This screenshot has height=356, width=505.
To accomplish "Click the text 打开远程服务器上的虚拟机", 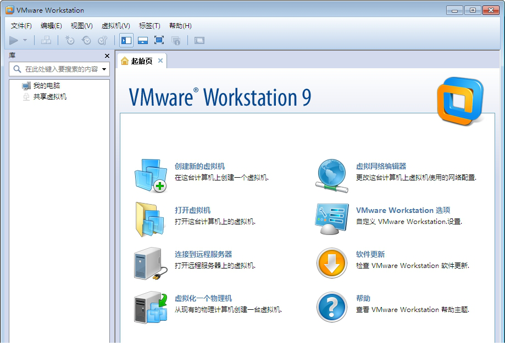I will tap(215, 266).
